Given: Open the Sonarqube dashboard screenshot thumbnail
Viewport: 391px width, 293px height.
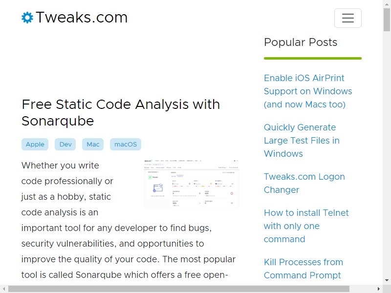Looking at the screenshot, I should click(x=192, y=183).
